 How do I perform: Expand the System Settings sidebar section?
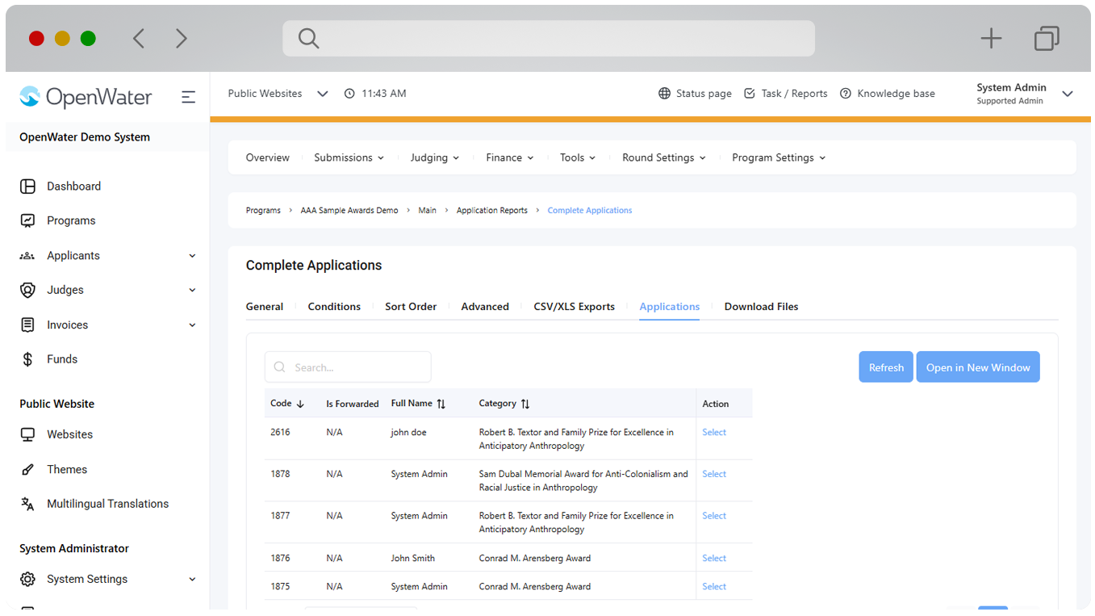coord(192,579)
